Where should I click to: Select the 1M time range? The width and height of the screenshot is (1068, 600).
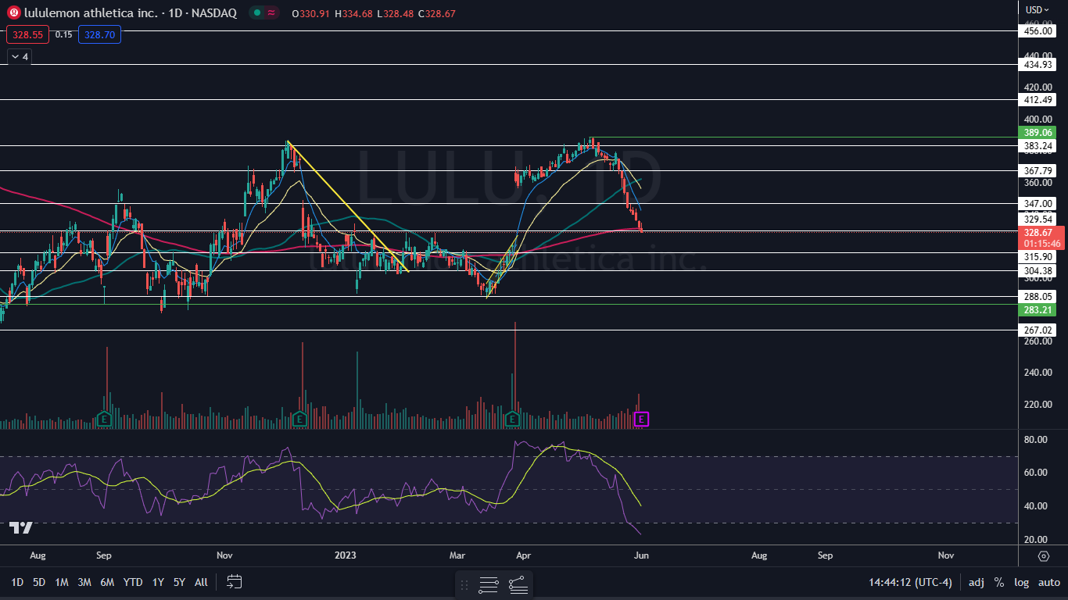[62, 582]
